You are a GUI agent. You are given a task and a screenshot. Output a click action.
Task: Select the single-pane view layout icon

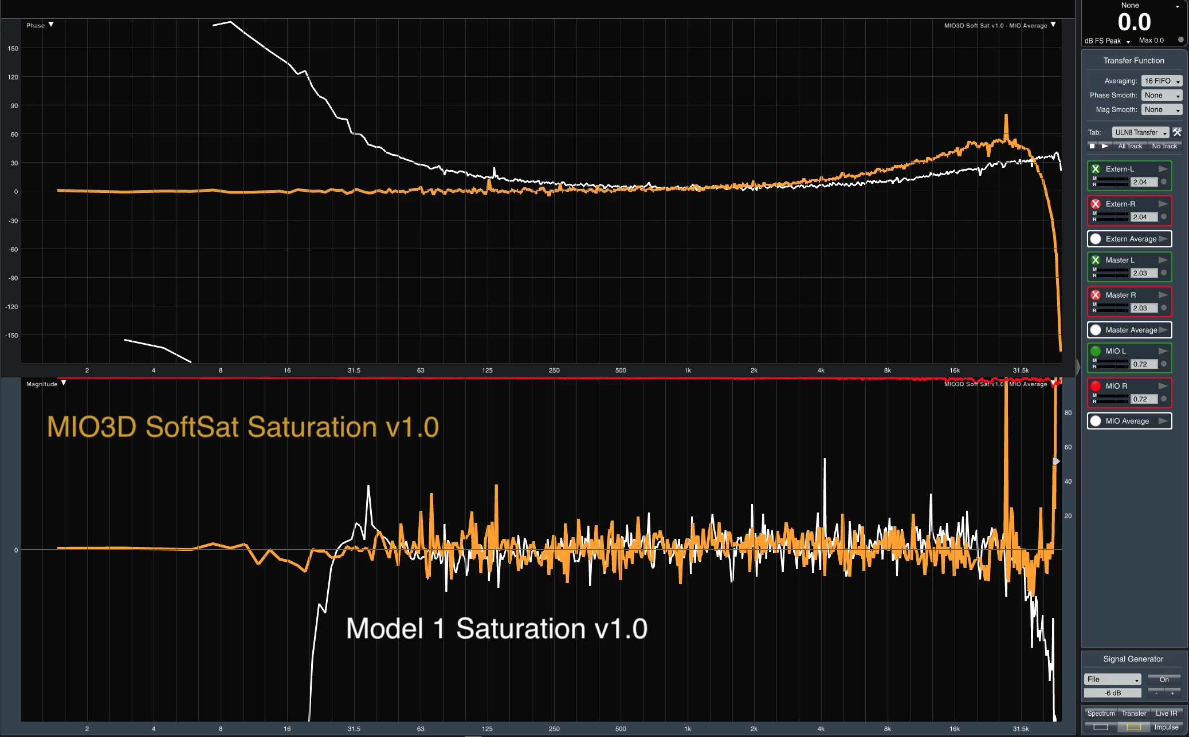tap(1101, 727)
